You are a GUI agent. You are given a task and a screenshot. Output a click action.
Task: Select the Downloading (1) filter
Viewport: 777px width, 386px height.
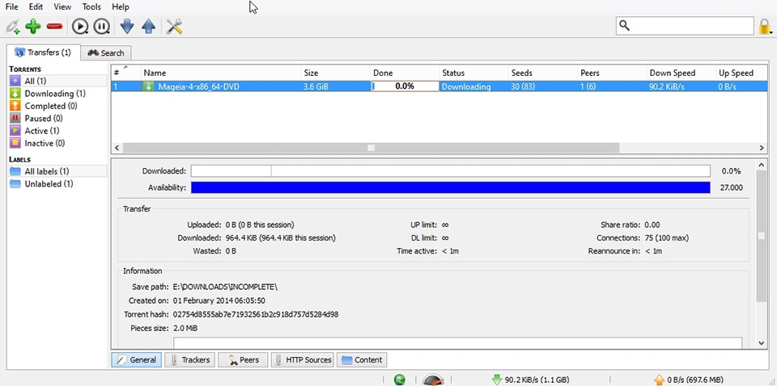(57, 94)
